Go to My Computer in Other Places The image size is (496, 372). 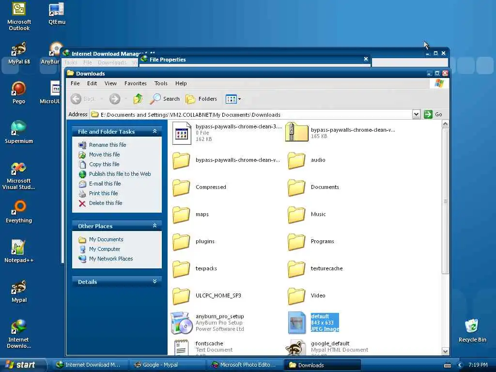coord(105,249)
